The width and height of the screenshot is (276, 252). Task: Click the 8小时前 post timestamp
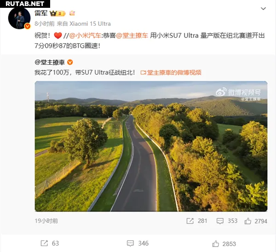tap(45, 24)
